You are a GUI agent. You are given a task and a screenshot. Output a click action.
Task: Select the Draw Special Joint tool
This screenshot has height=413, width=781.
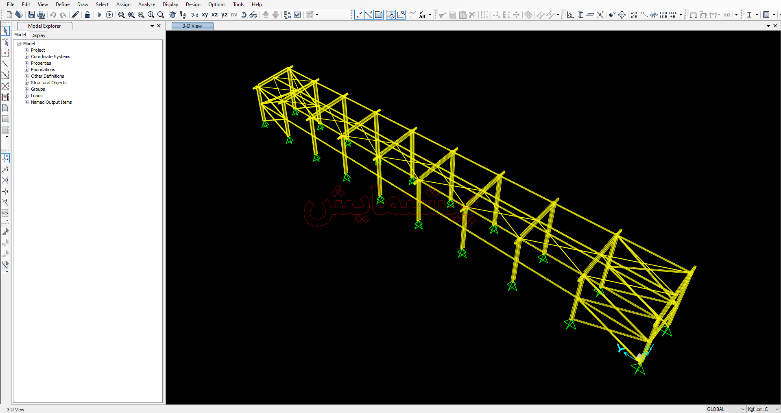pos(5,53)
